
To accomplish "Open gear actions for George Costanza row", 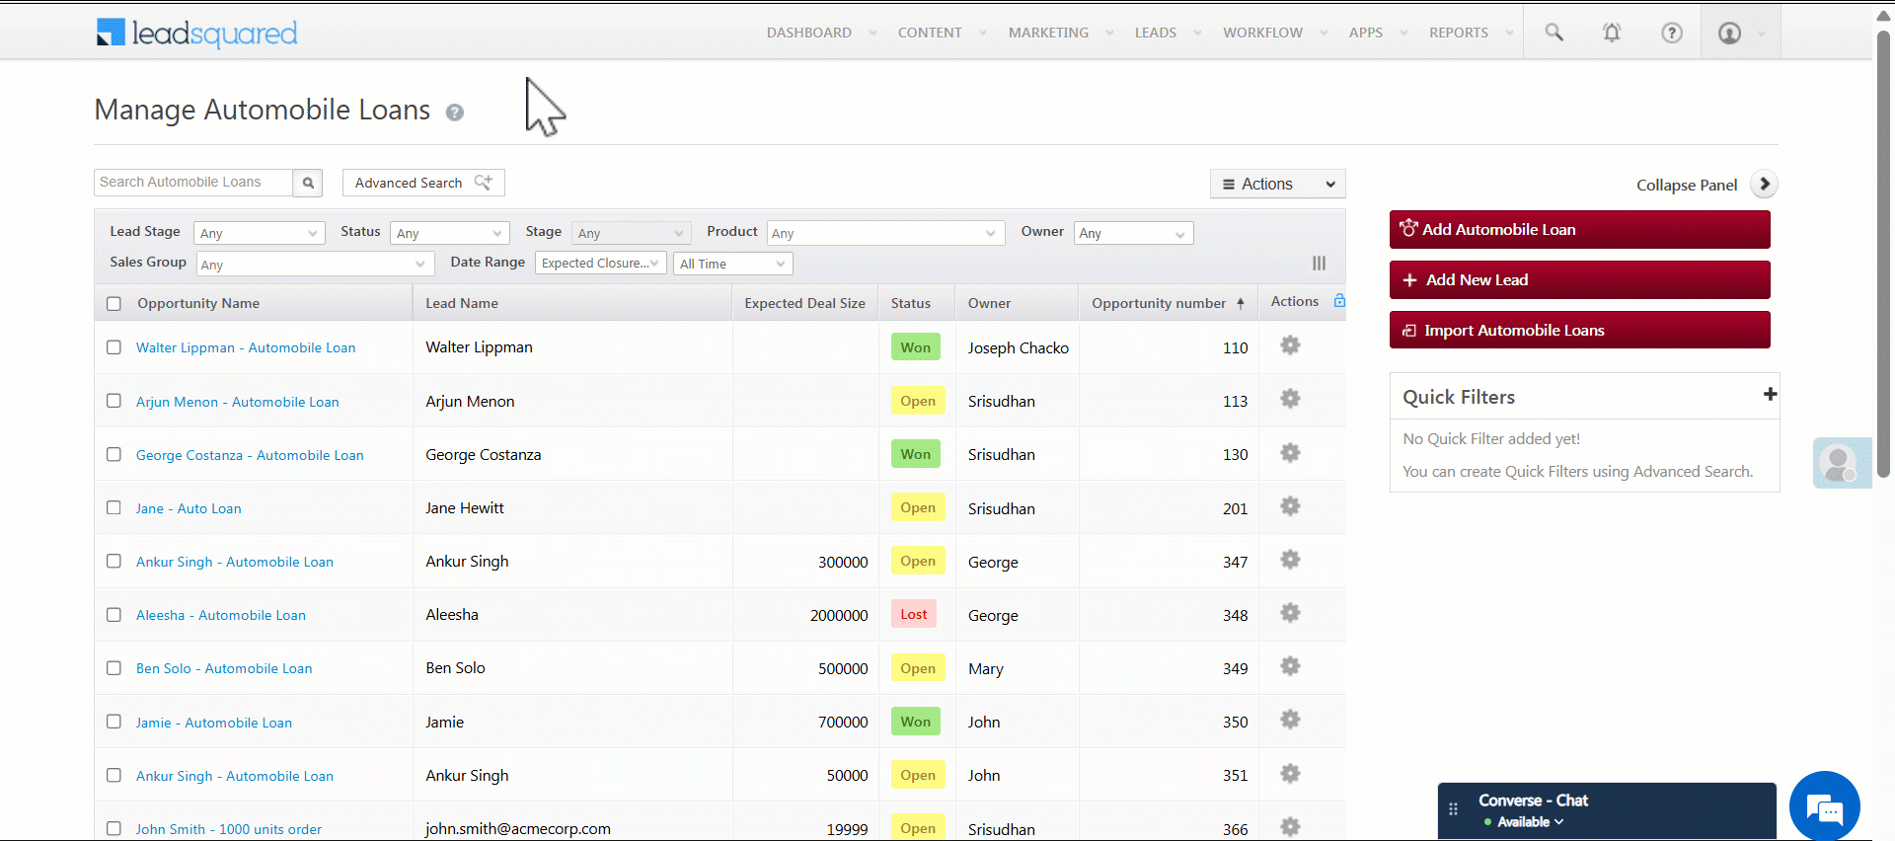I will (1290, 453).
